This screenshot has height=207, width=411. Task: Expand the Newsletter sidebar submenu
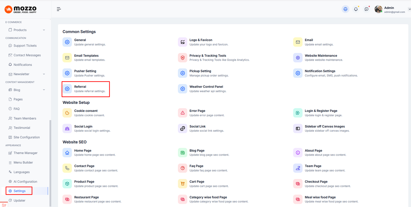[x=44, y=74]
